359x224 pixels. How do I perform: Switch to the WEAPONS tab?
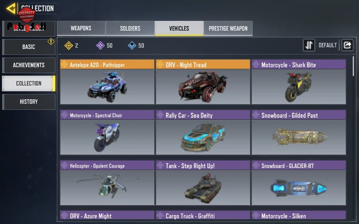tap(81, 28)
